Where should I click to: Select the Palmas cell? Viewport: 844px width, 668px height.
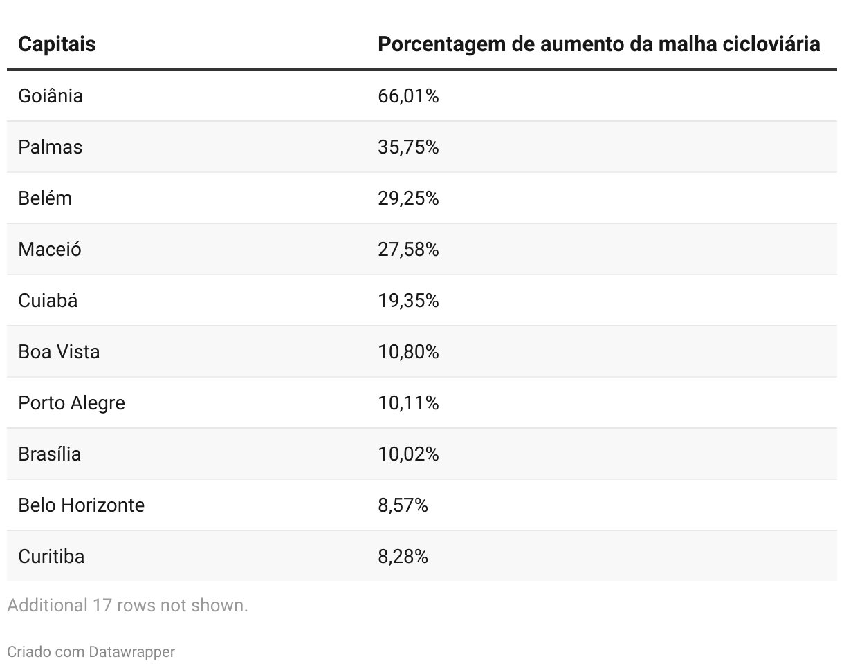click(x=51, y=147)
